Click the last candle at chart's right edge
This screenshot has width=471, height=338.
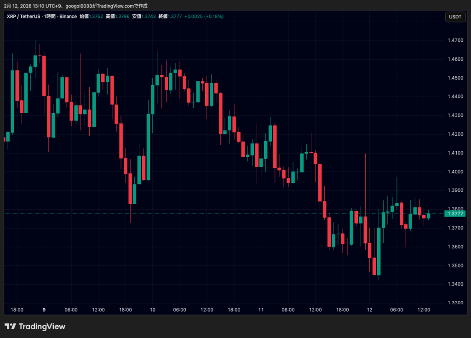pyautogui.click(x=429, y=216)
